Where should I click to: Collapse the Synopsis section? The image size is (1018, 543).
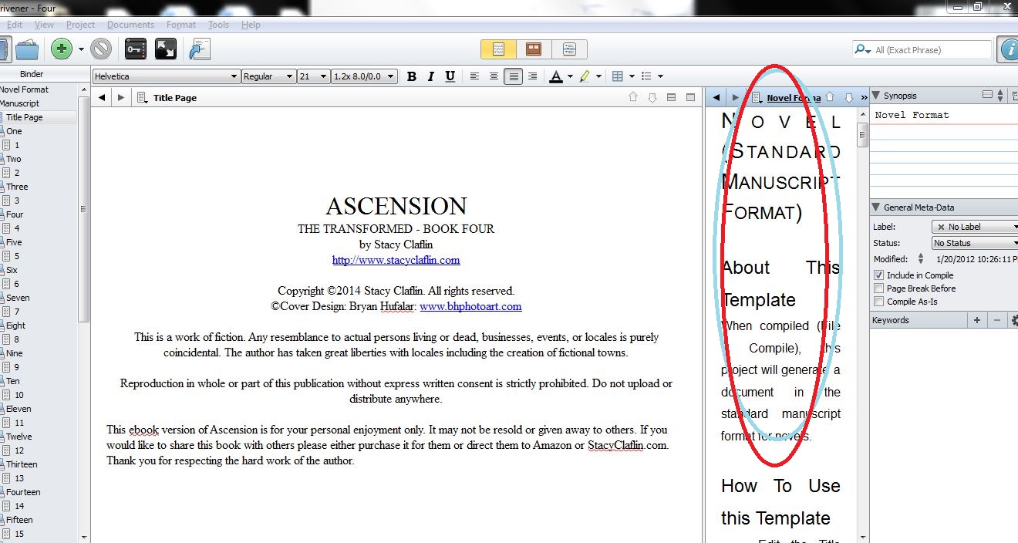click(x=877, y=96)
